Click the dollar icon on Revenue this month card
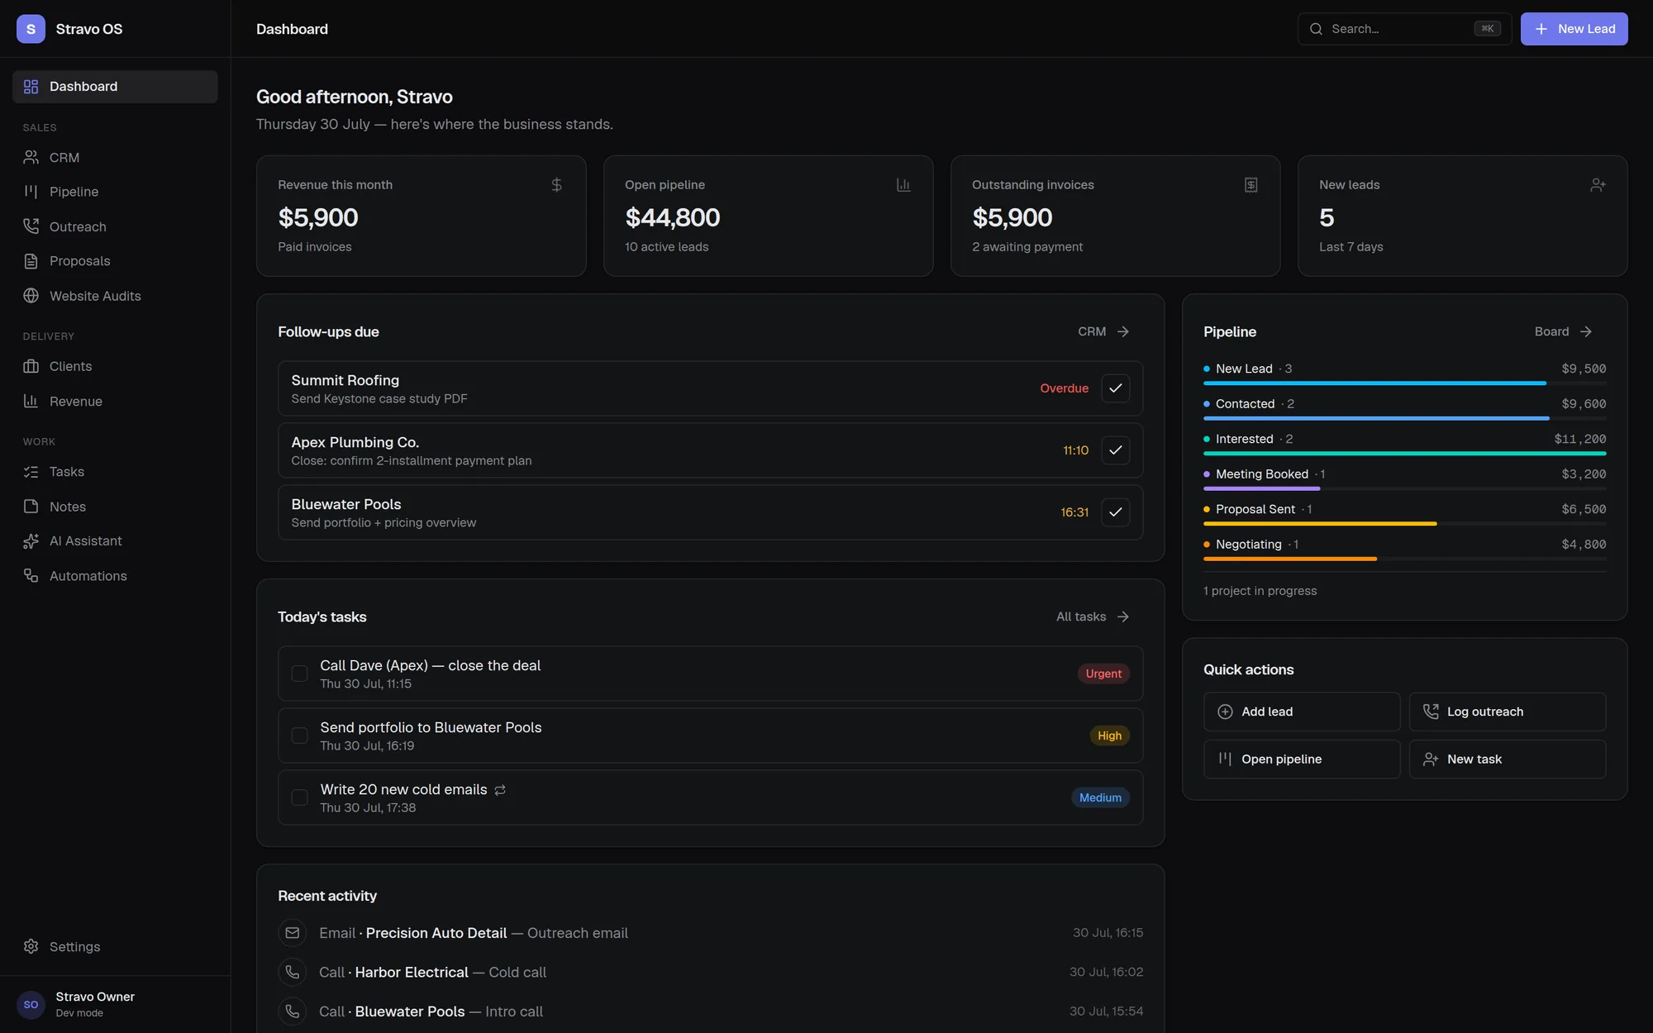 pyautogui.click(x=557, y=185)
